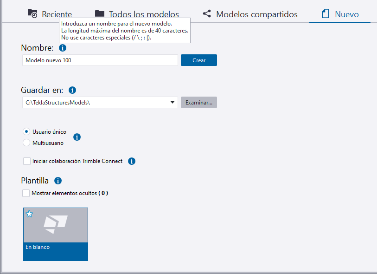Select the En blanco template thumbnail
The width and height of the screenshot is (377, 274).
56,234
